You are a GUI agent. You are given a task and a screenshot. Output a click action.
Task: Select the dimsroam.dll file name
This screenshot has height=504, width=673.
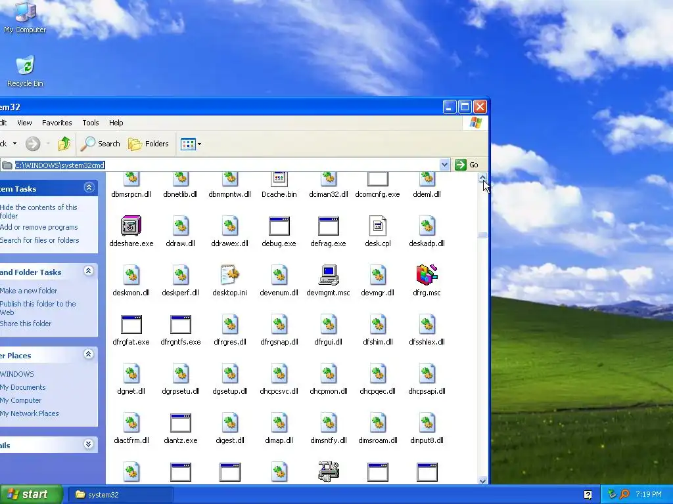[x=378, y=440]
